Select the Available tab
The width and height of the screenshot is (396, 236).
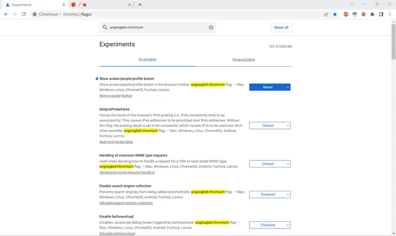pyautogui.click(x=147, y=60)
